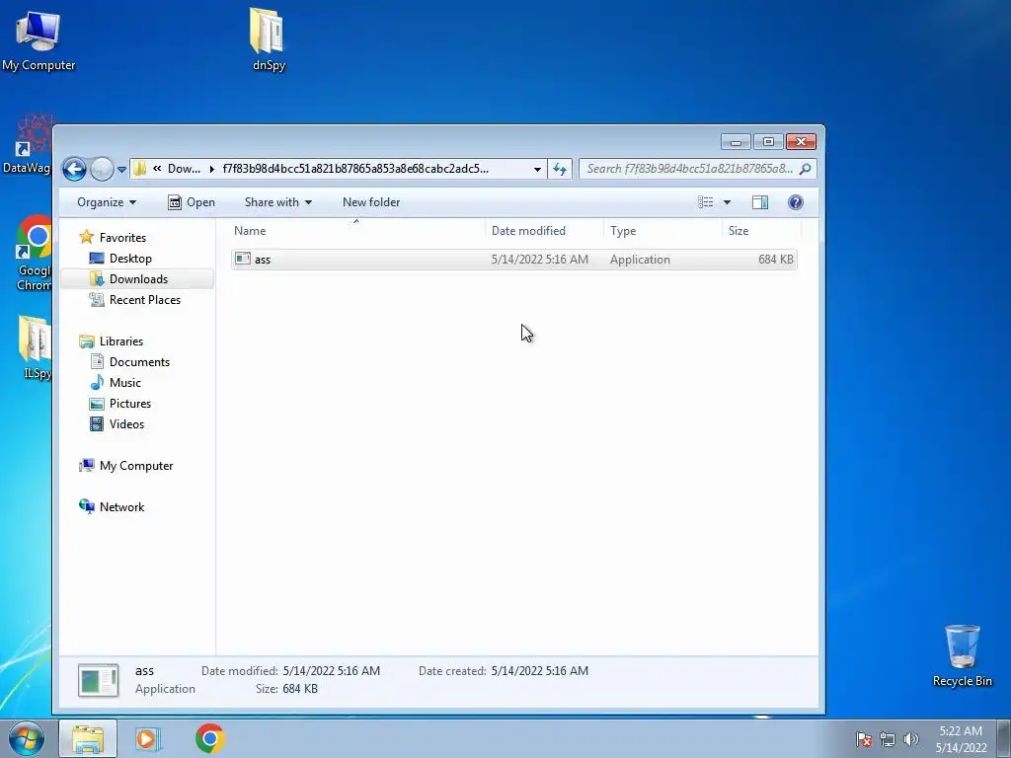1011x758 pixels.
Task: Click the breadcrumb arrow after Dow...
Action: [x=211, y=169]
